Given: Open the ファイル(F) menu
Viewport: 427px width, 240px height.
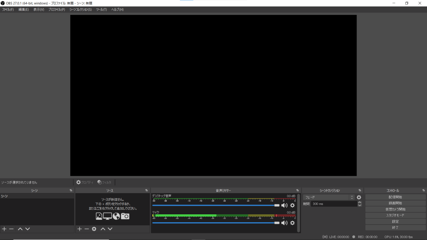Looking at the screenshot, I should coord(8,10).
